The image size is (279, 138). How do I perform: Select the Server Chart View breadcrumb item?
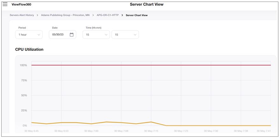click(136, 15)
